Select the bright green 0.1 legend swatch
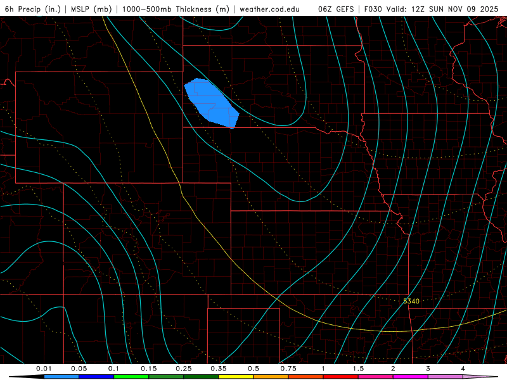 coord(131,377)
